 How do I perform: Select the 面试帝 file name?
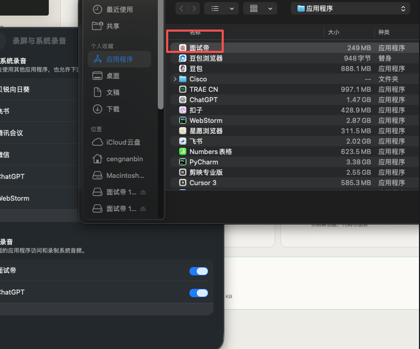coord(199,48)
